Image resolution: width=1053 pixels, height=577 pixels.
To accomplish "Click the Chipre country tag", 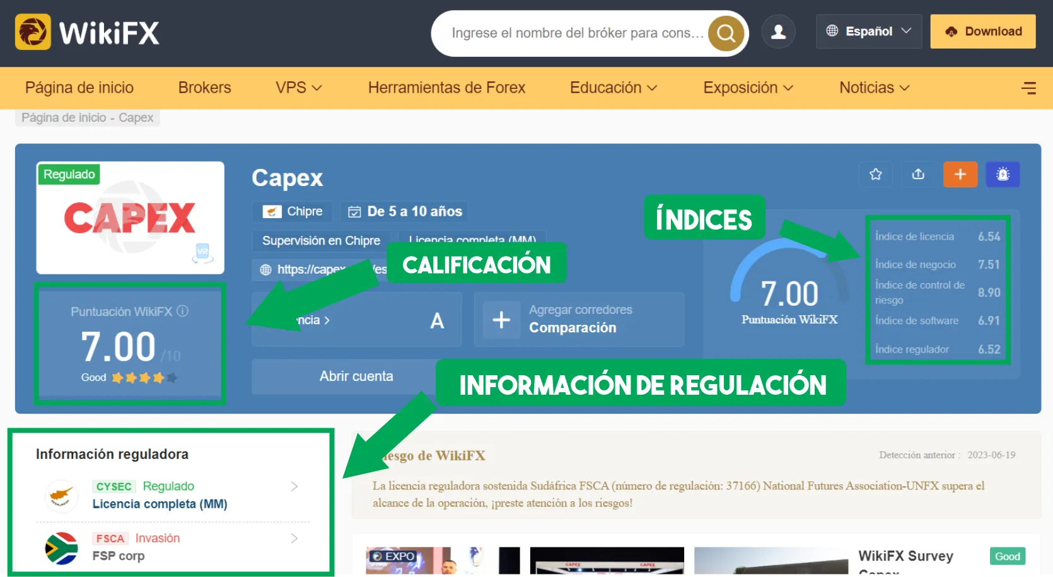I will pyautogui.click(x=293, y=211).
